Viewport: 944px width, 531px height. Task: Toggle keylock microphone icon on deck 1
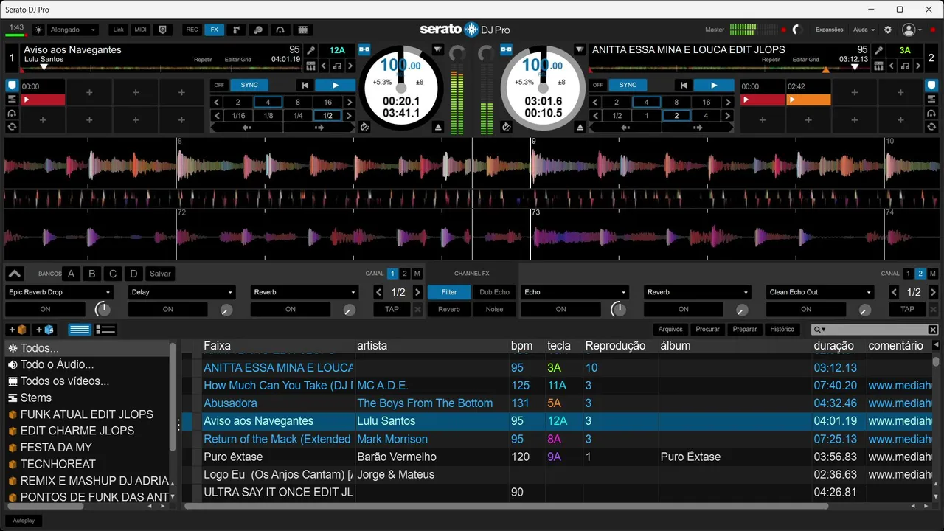311,50
